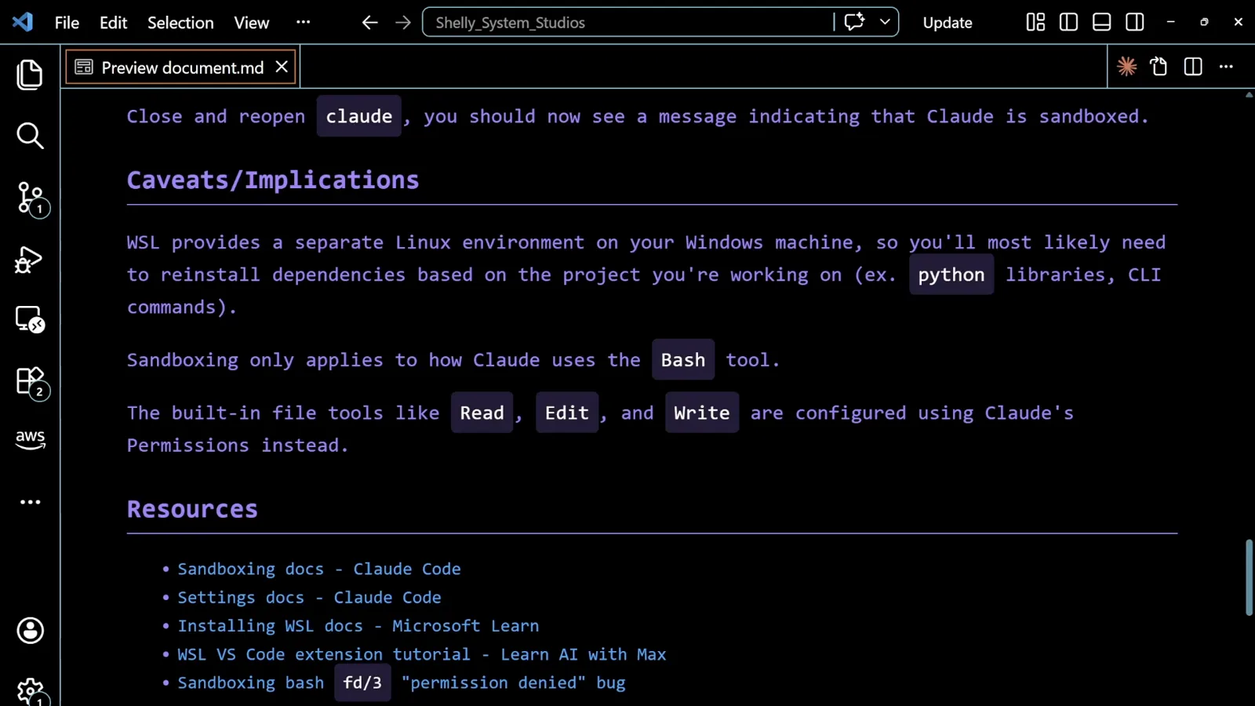Show source file for the preview
The height and width of the screenshot is (706, 1255).
point(1159,67)
